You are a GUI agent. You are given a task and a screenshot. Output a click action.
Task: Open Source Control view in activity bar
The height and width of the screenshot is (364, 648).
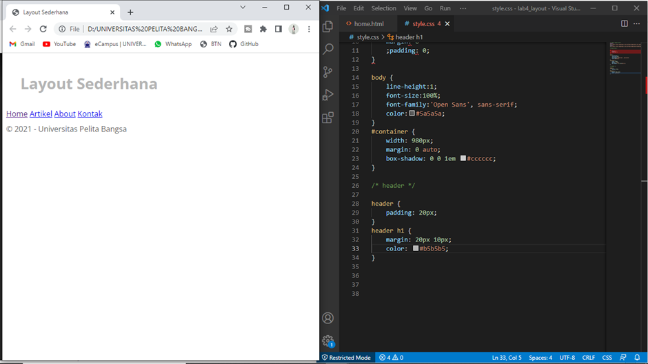tap(327, 72)
